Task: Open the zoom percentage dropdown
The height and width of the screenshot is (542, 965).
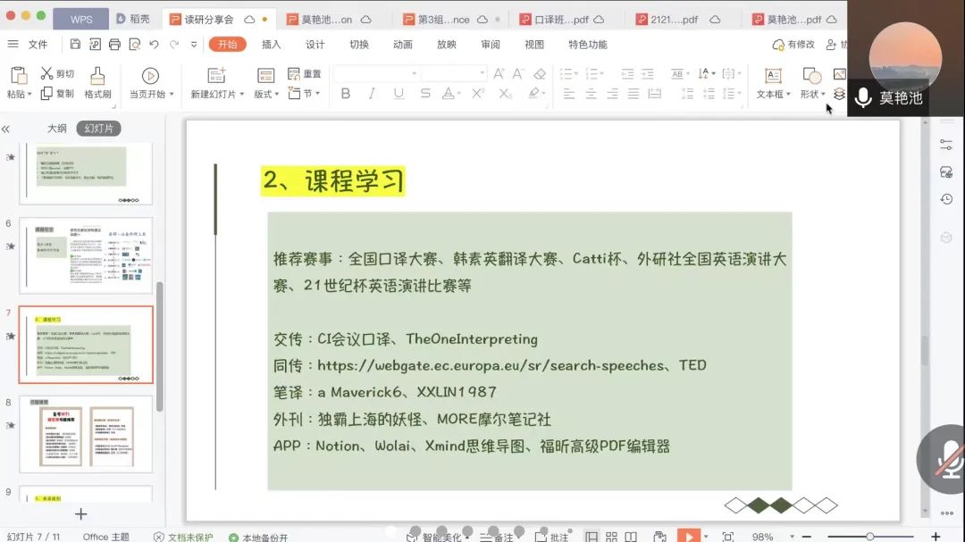Action: 792,537
